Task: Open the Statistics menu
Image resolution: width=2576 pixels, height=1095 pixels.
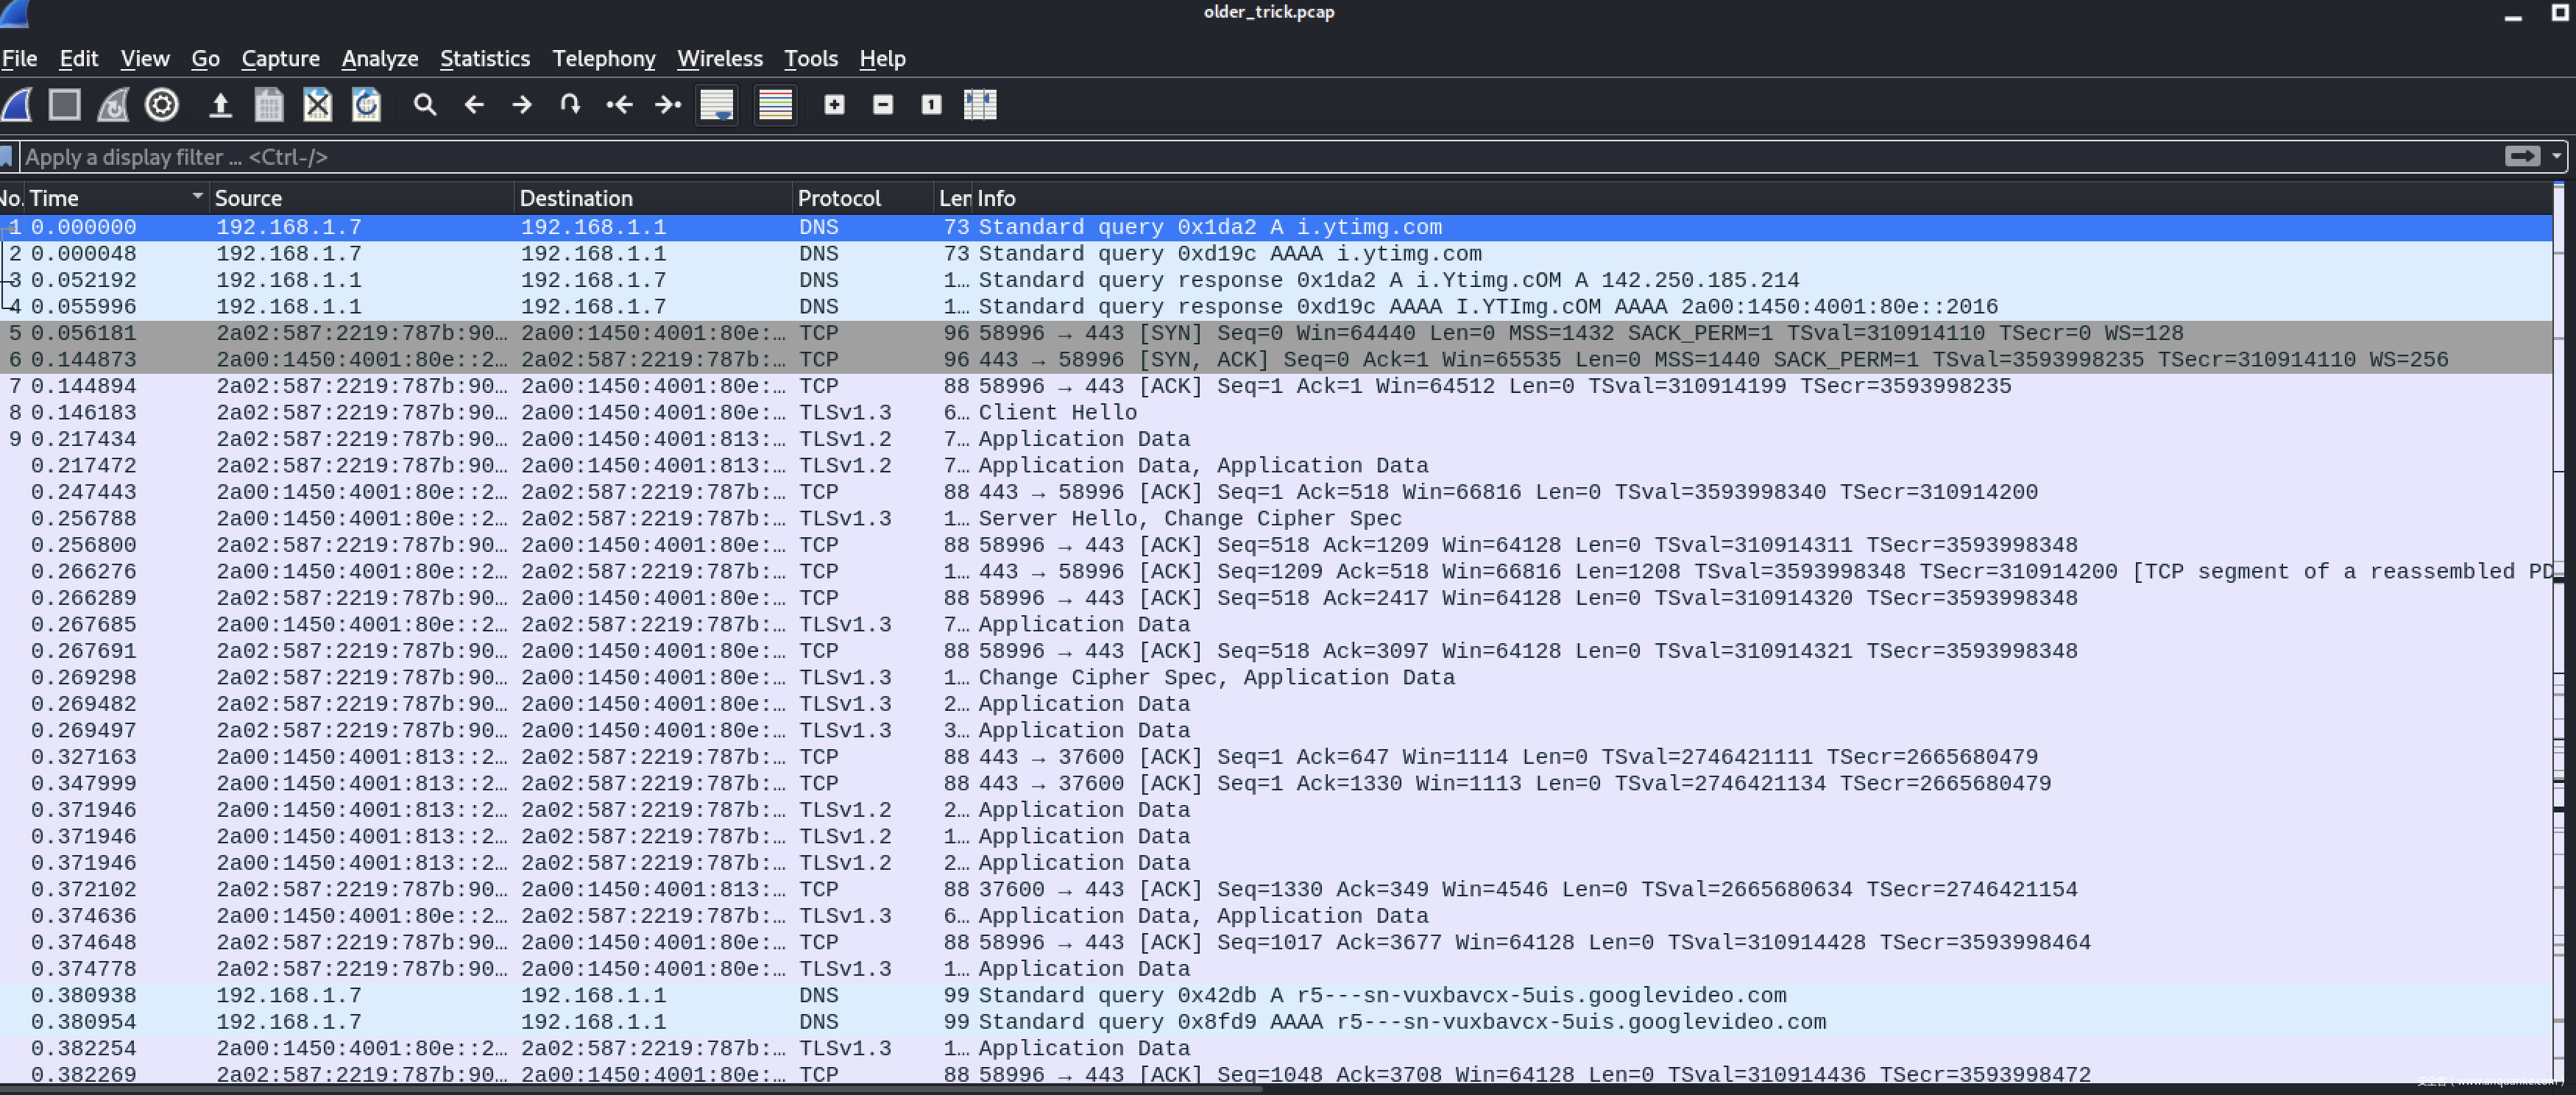Action: point(485,59)
